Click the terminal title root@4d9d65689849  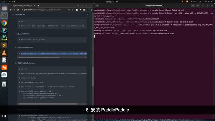click(154, 6)
